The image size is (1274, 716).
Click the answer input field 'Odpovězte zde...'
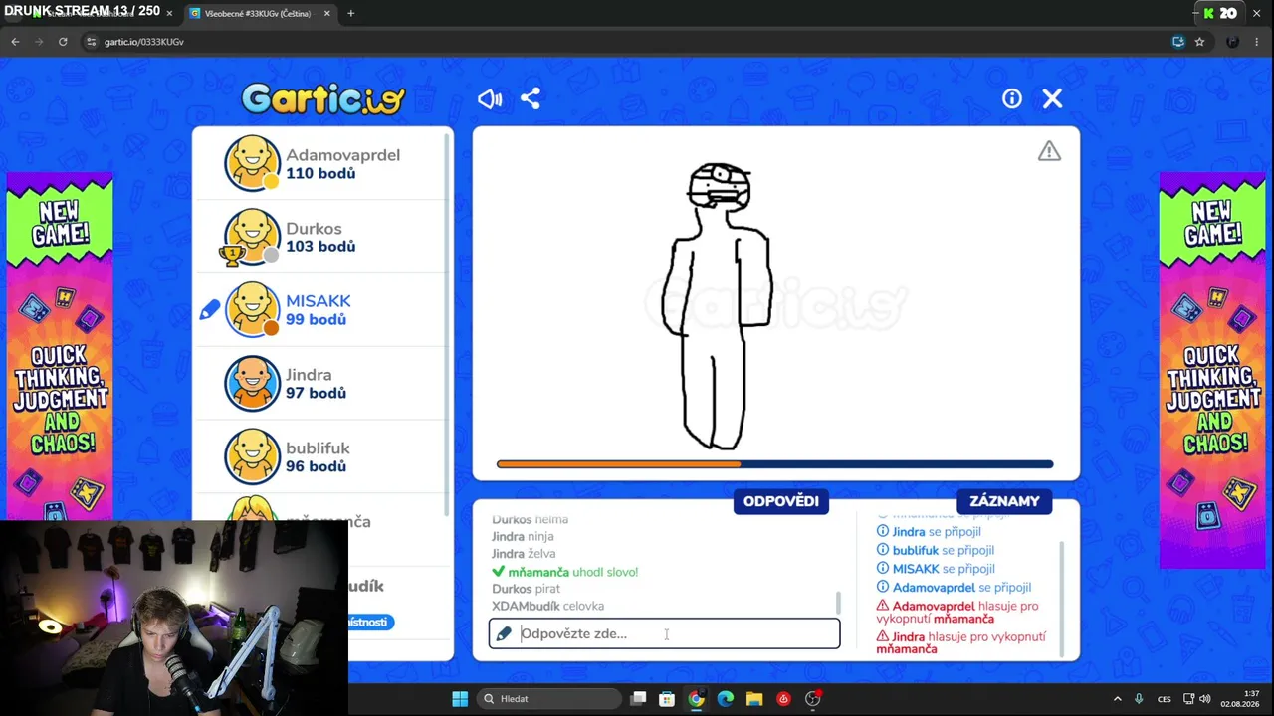pos(664,633)
